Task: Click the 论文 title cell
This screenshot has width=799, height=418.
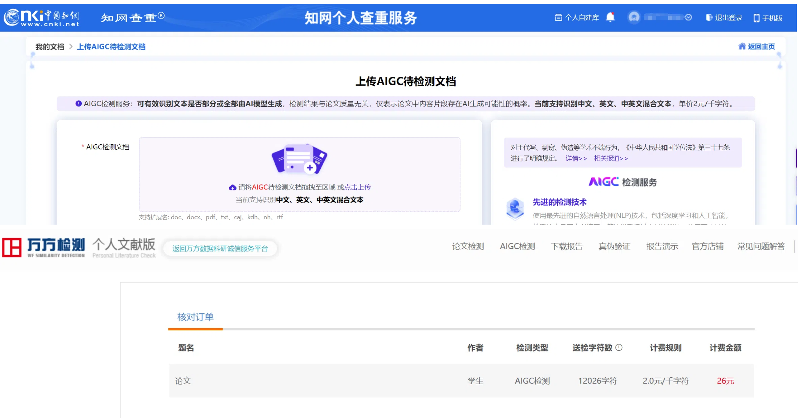Action: 183,381
